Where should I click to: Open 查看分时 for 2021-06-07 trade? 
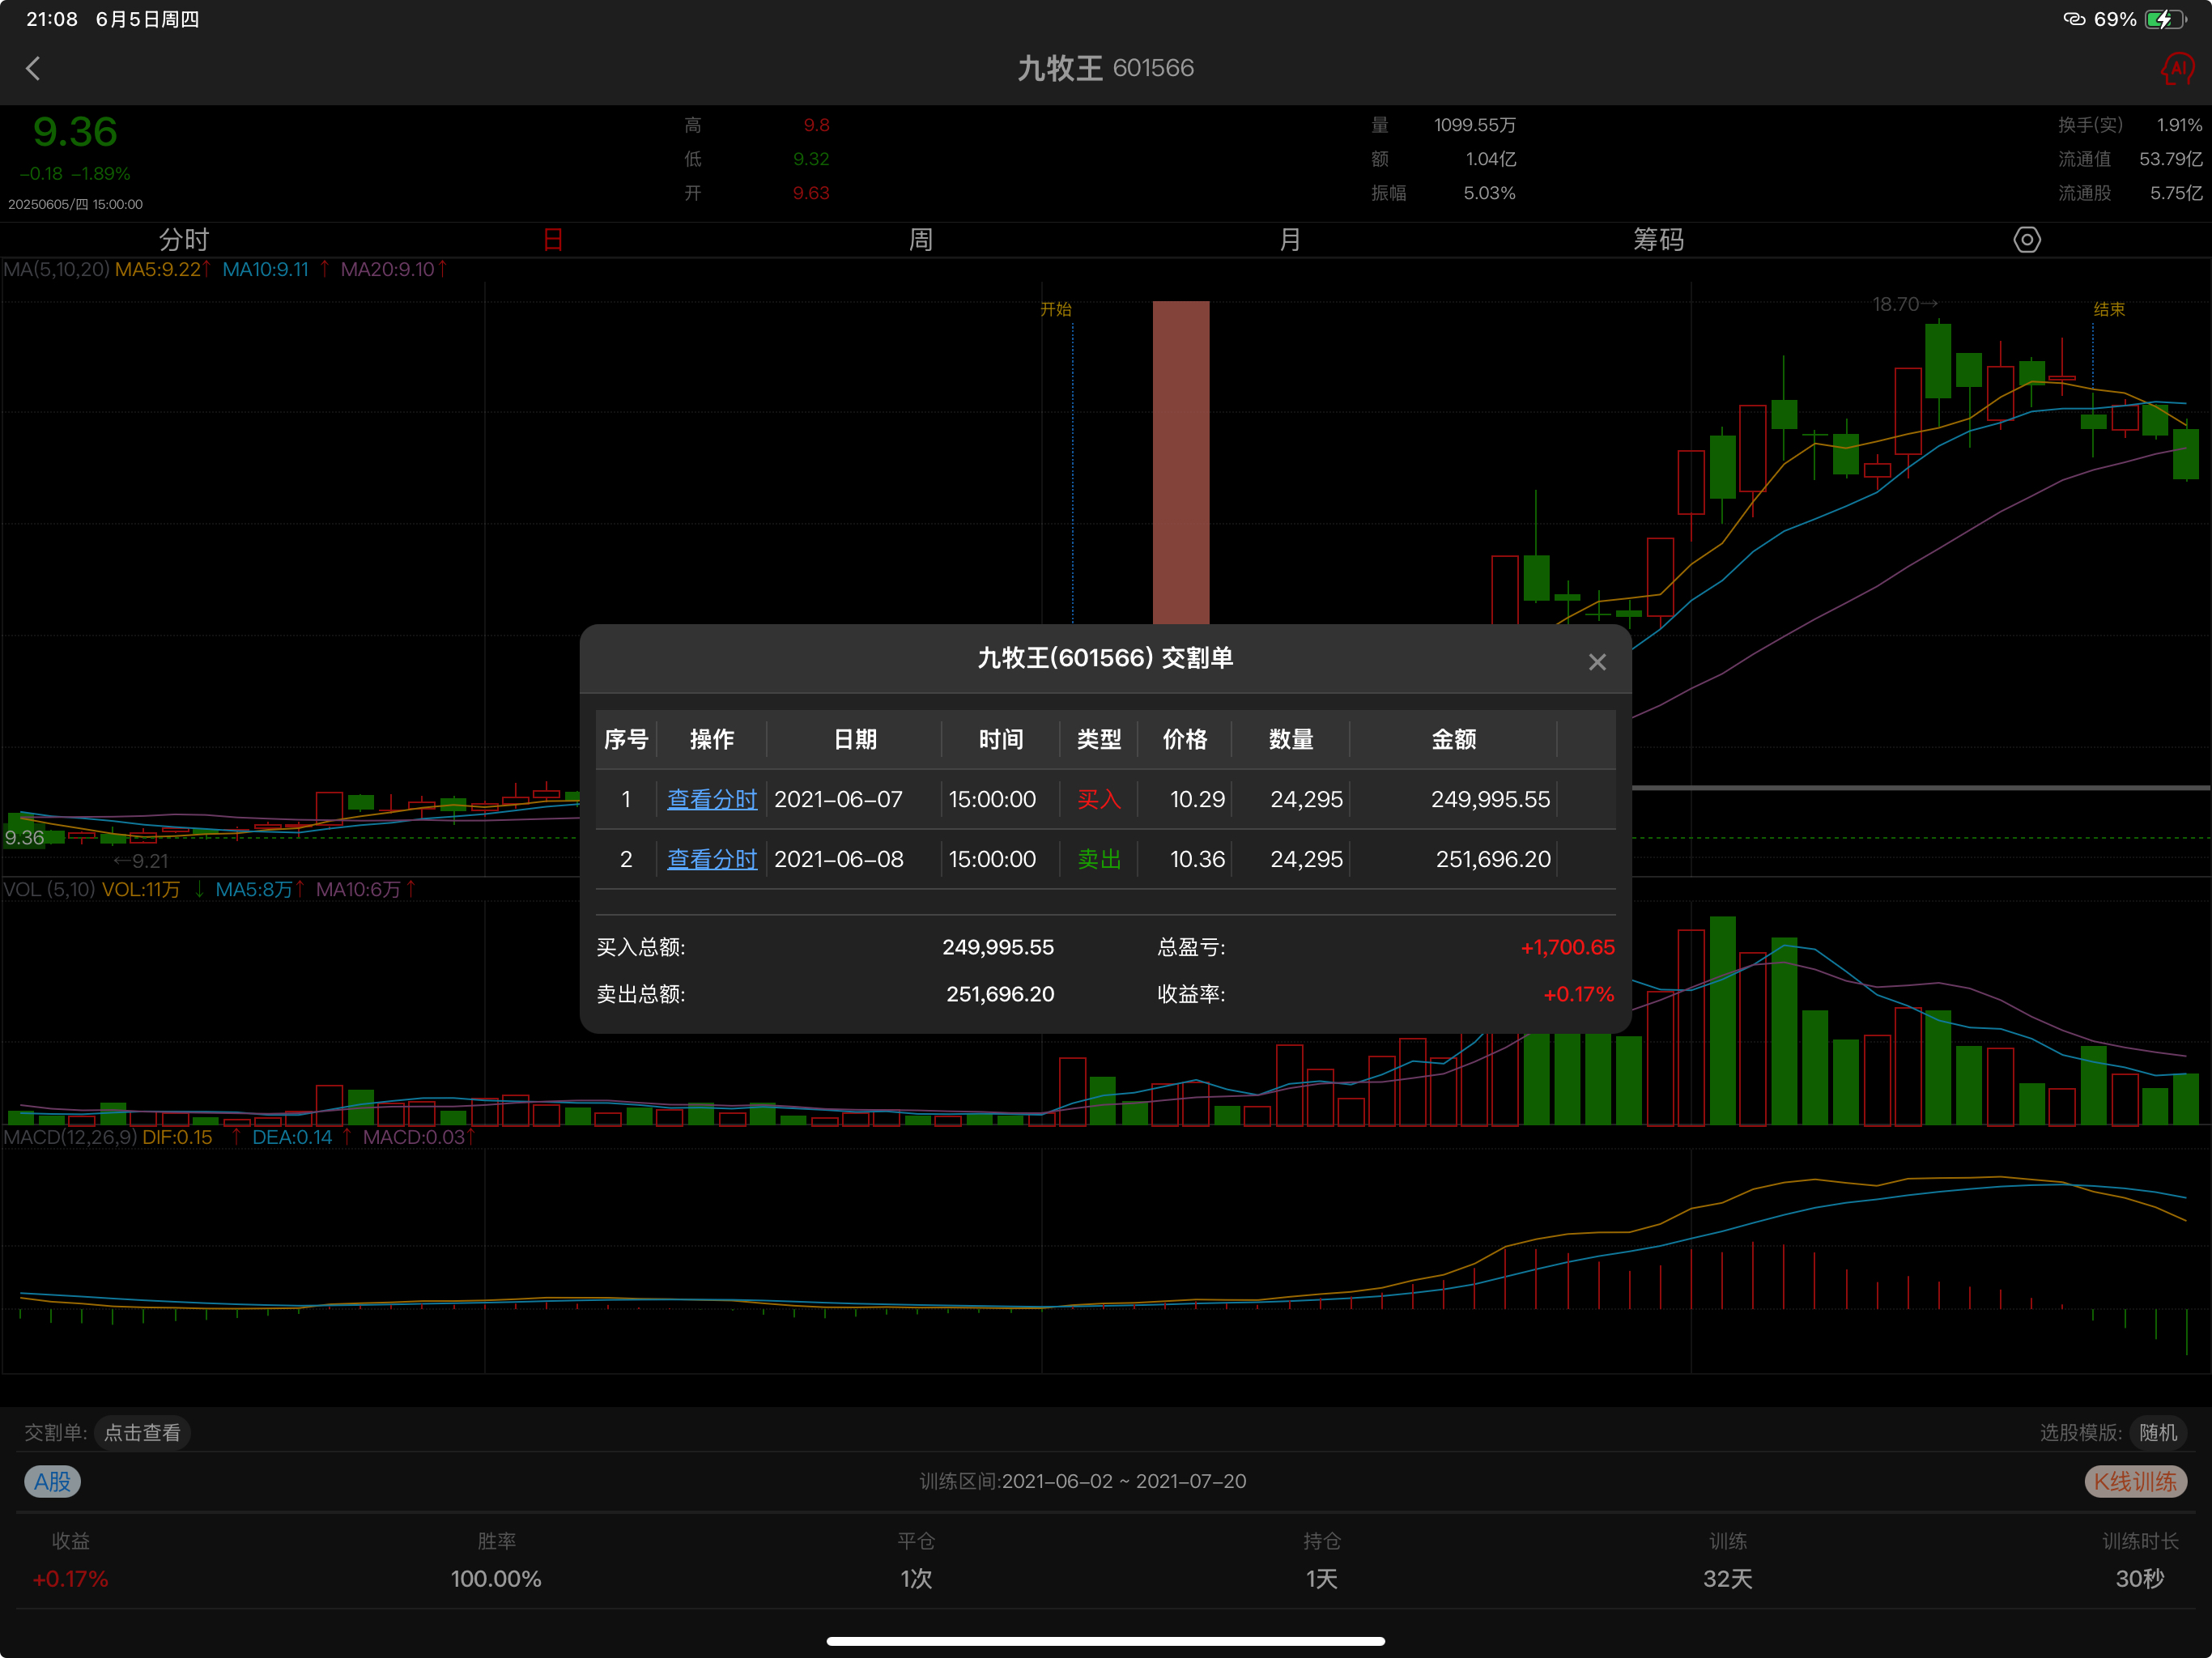click(712, 799)
